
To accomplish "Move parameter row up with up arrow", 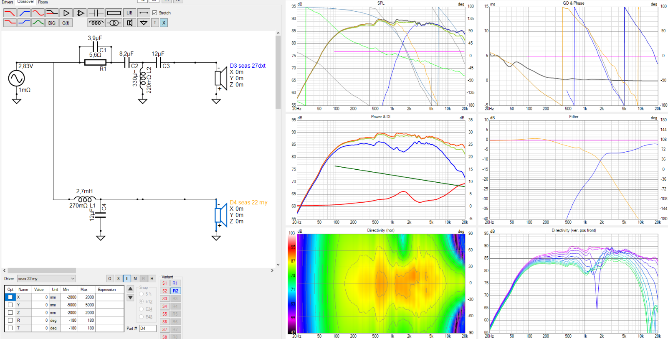I will point(130,289).
